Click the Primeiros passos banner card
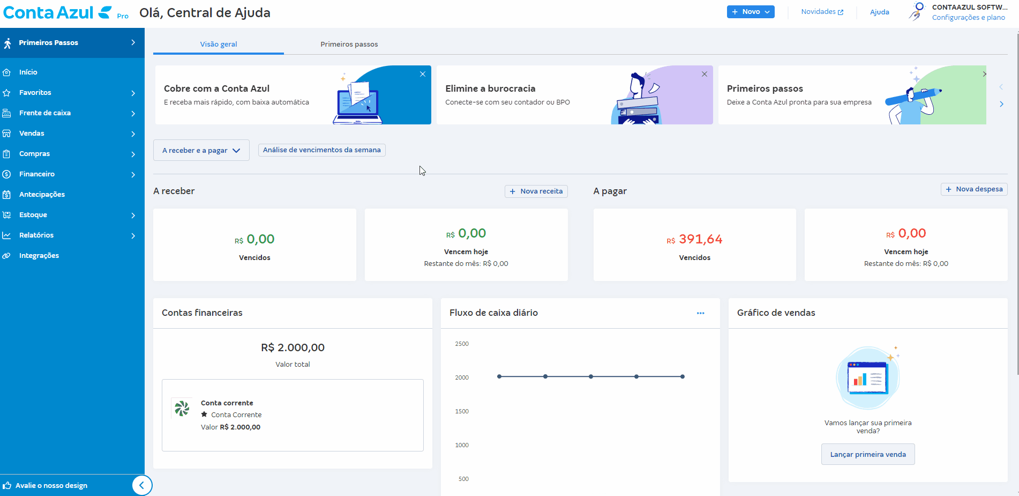This screenshot has width=1019, height=496. click(852, 95)
